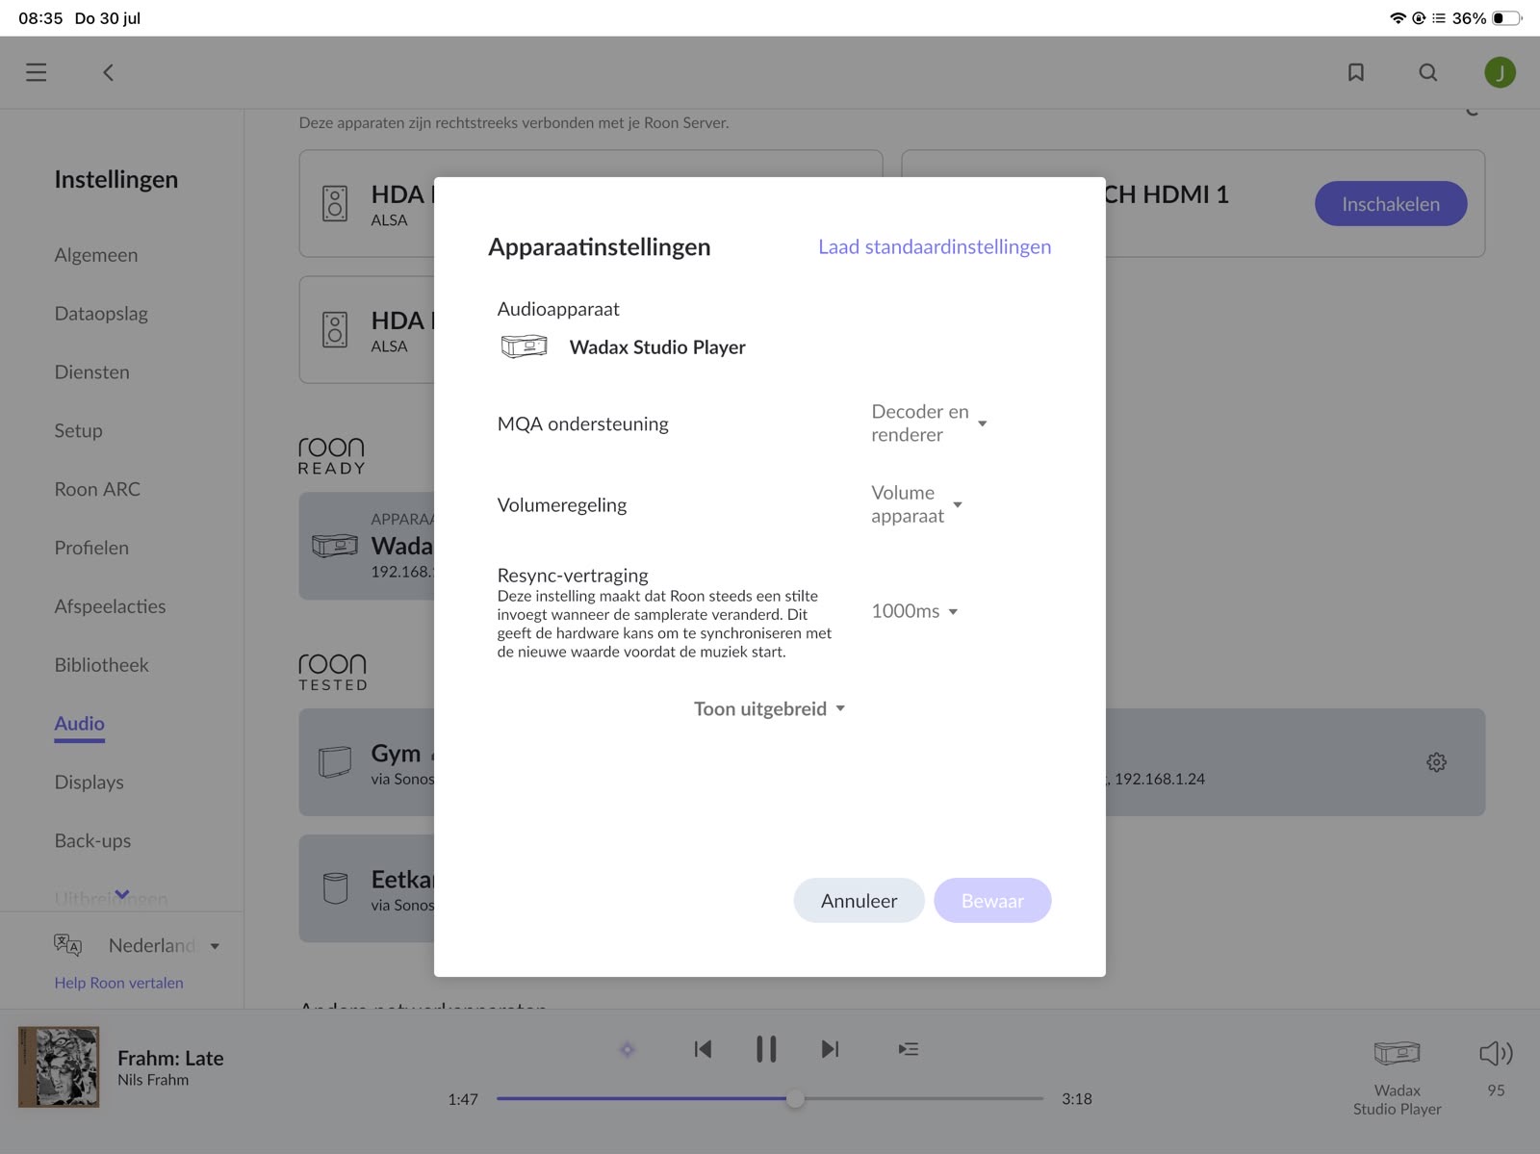
Task: Click the Annuleer button
Action: [x=859, y=901]
